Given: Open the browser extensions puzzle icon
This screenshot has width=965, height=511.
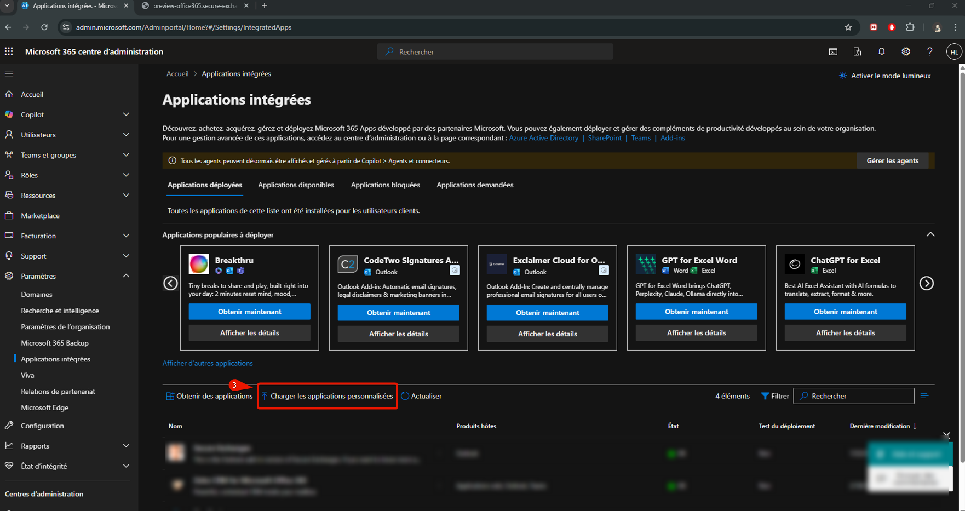Looking at the screenshot, I should coord(910,27).
